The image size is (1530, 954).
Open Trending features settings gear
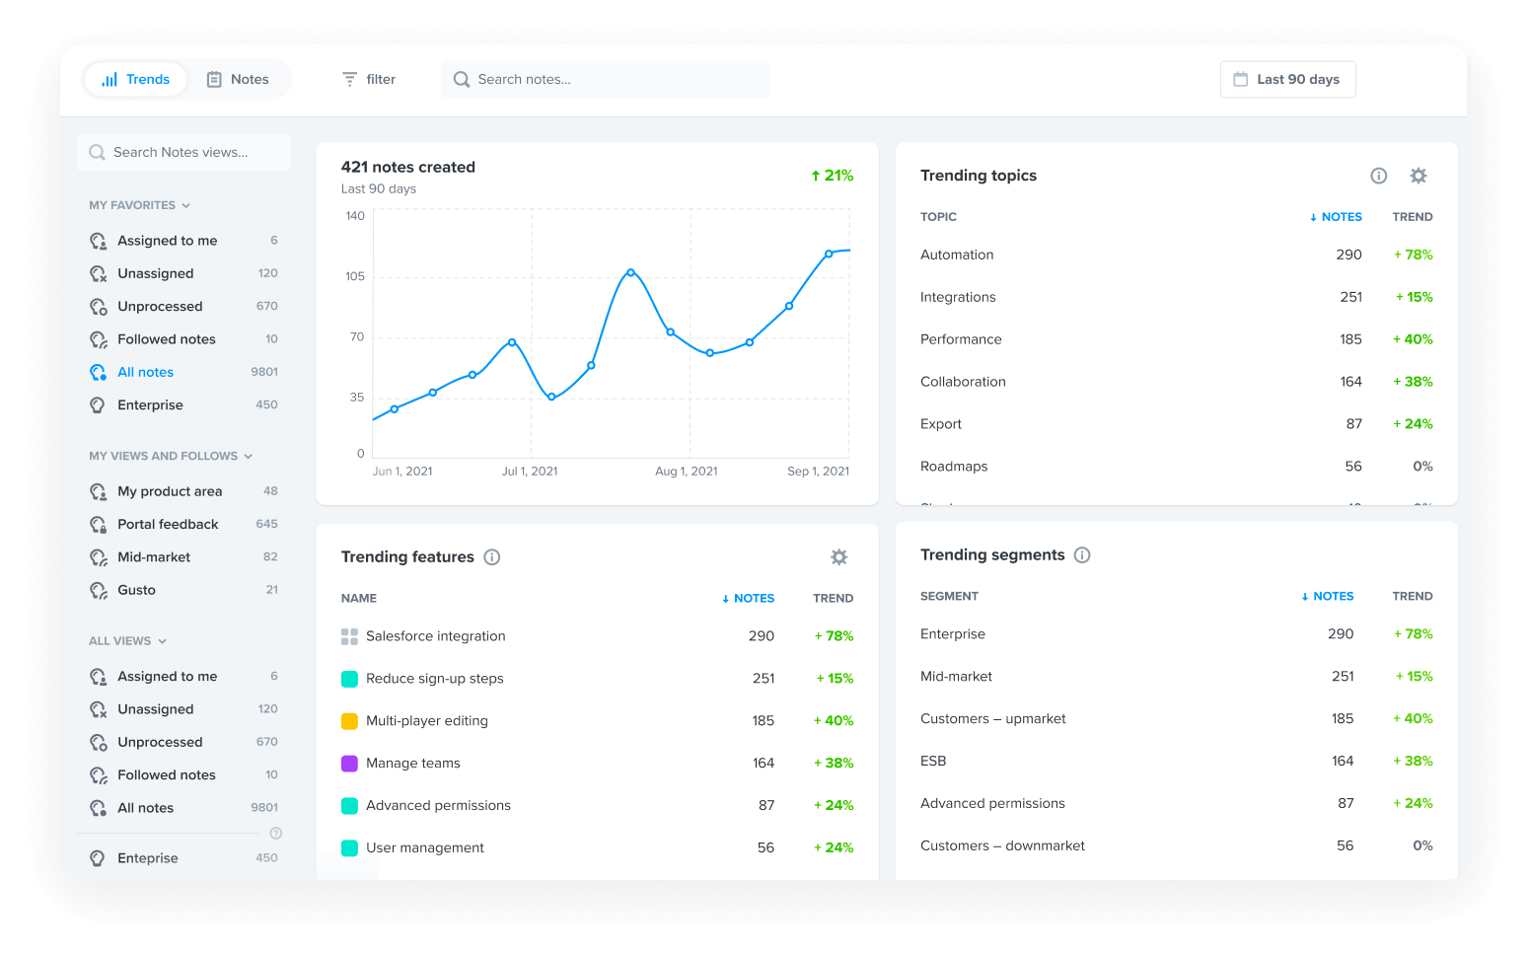tap(839, 556)
